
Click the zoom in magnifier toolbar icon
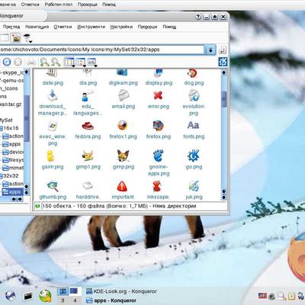click(44, 62)
